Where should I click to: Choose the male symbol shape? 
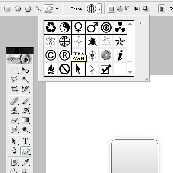92,27
